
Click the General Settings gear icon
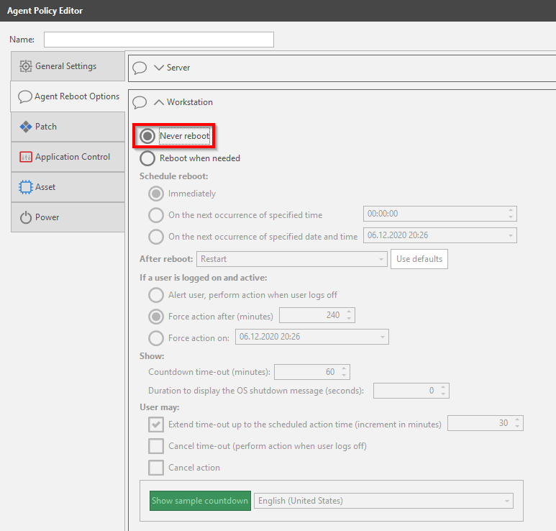click(25, 66)
